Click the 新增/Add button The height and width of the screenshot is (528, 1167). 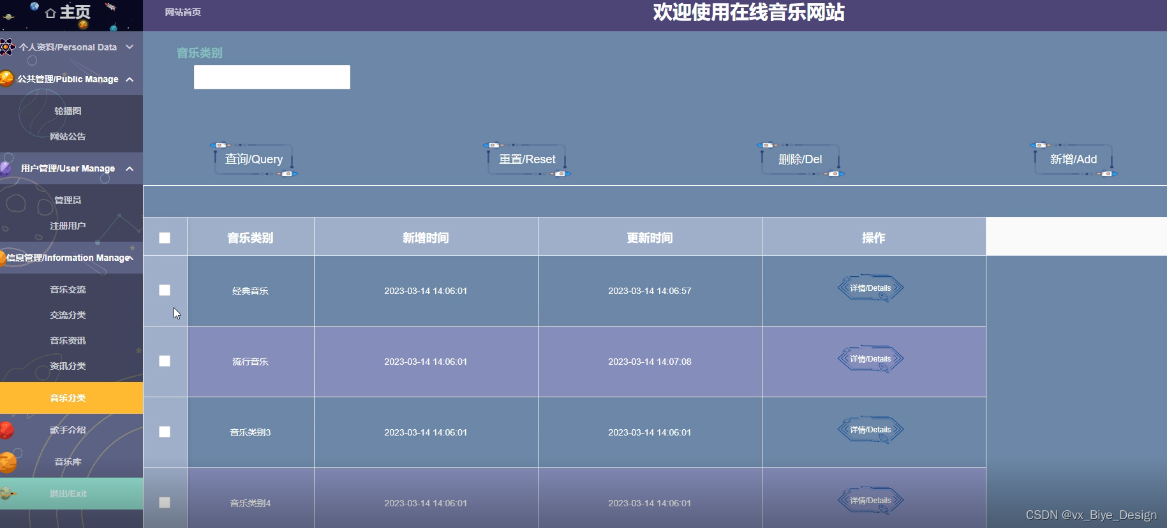(x=1073, y=159)
